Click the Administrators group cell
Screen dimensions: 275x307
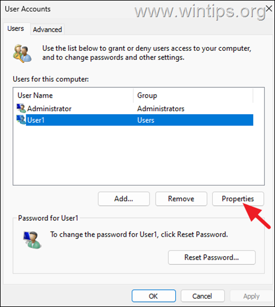coord(161,108)
